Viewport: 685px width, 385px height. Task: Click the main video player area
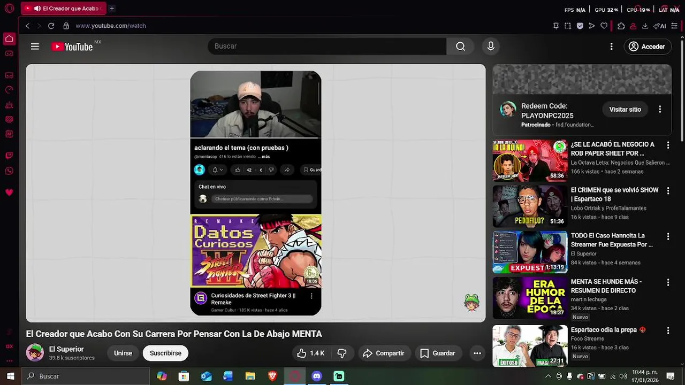256,193
